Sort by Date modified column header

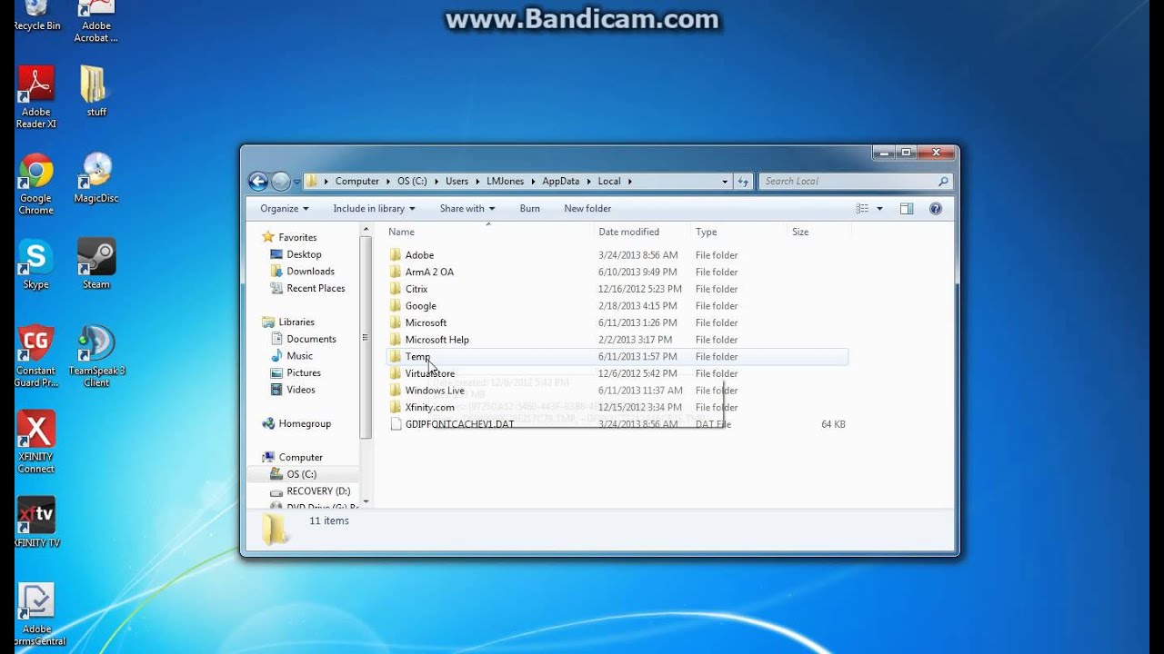click(641, 232)
